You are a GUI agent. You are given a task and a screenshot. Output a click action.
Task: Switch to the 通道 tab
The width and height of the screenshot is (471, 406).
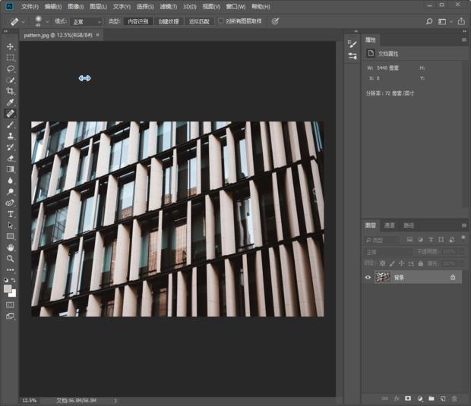389,225
